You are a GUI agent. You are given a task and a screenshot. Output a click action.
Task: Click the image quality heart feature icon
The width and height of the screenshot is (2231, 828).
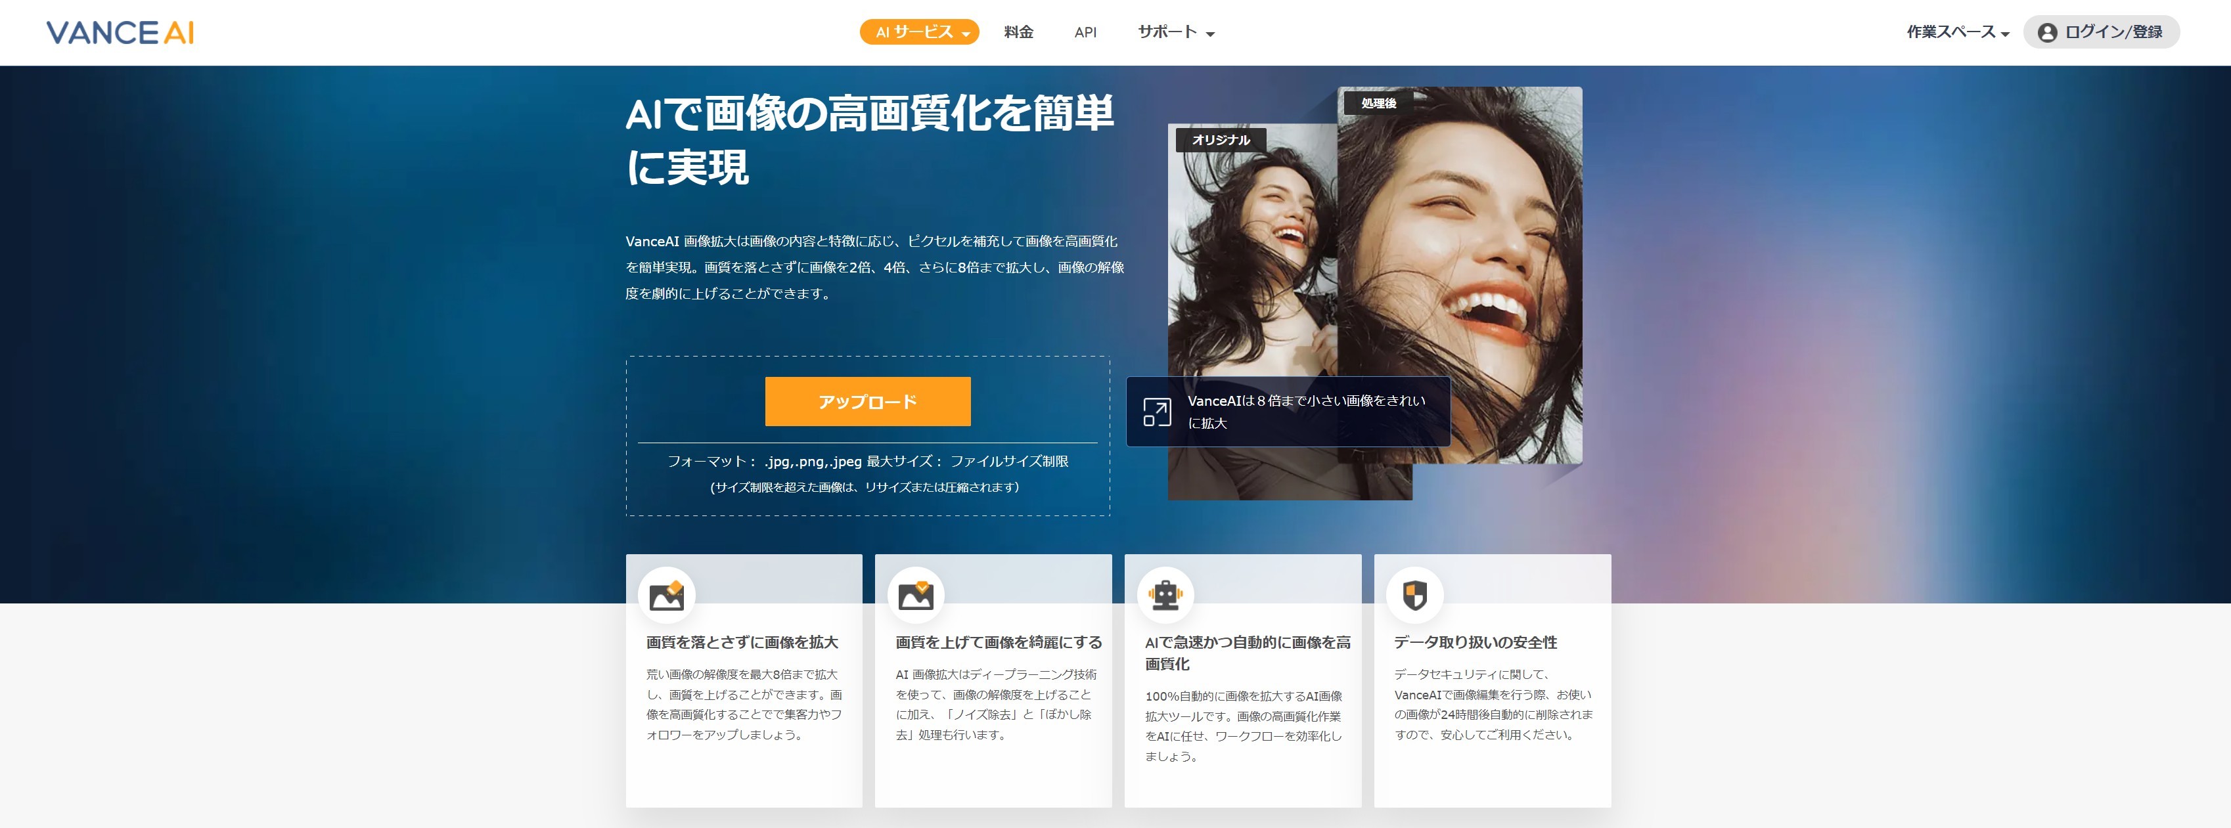coord(915,596)
